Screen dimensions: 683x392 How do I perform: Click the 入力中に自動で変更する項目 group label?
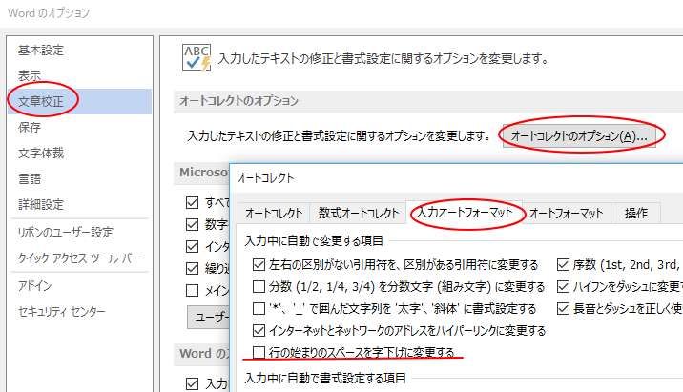314,240
